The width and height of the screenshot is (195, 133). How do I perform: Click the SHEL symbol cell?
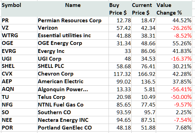tap(19, 66)
